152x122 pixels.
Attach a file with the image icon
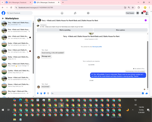41,93
